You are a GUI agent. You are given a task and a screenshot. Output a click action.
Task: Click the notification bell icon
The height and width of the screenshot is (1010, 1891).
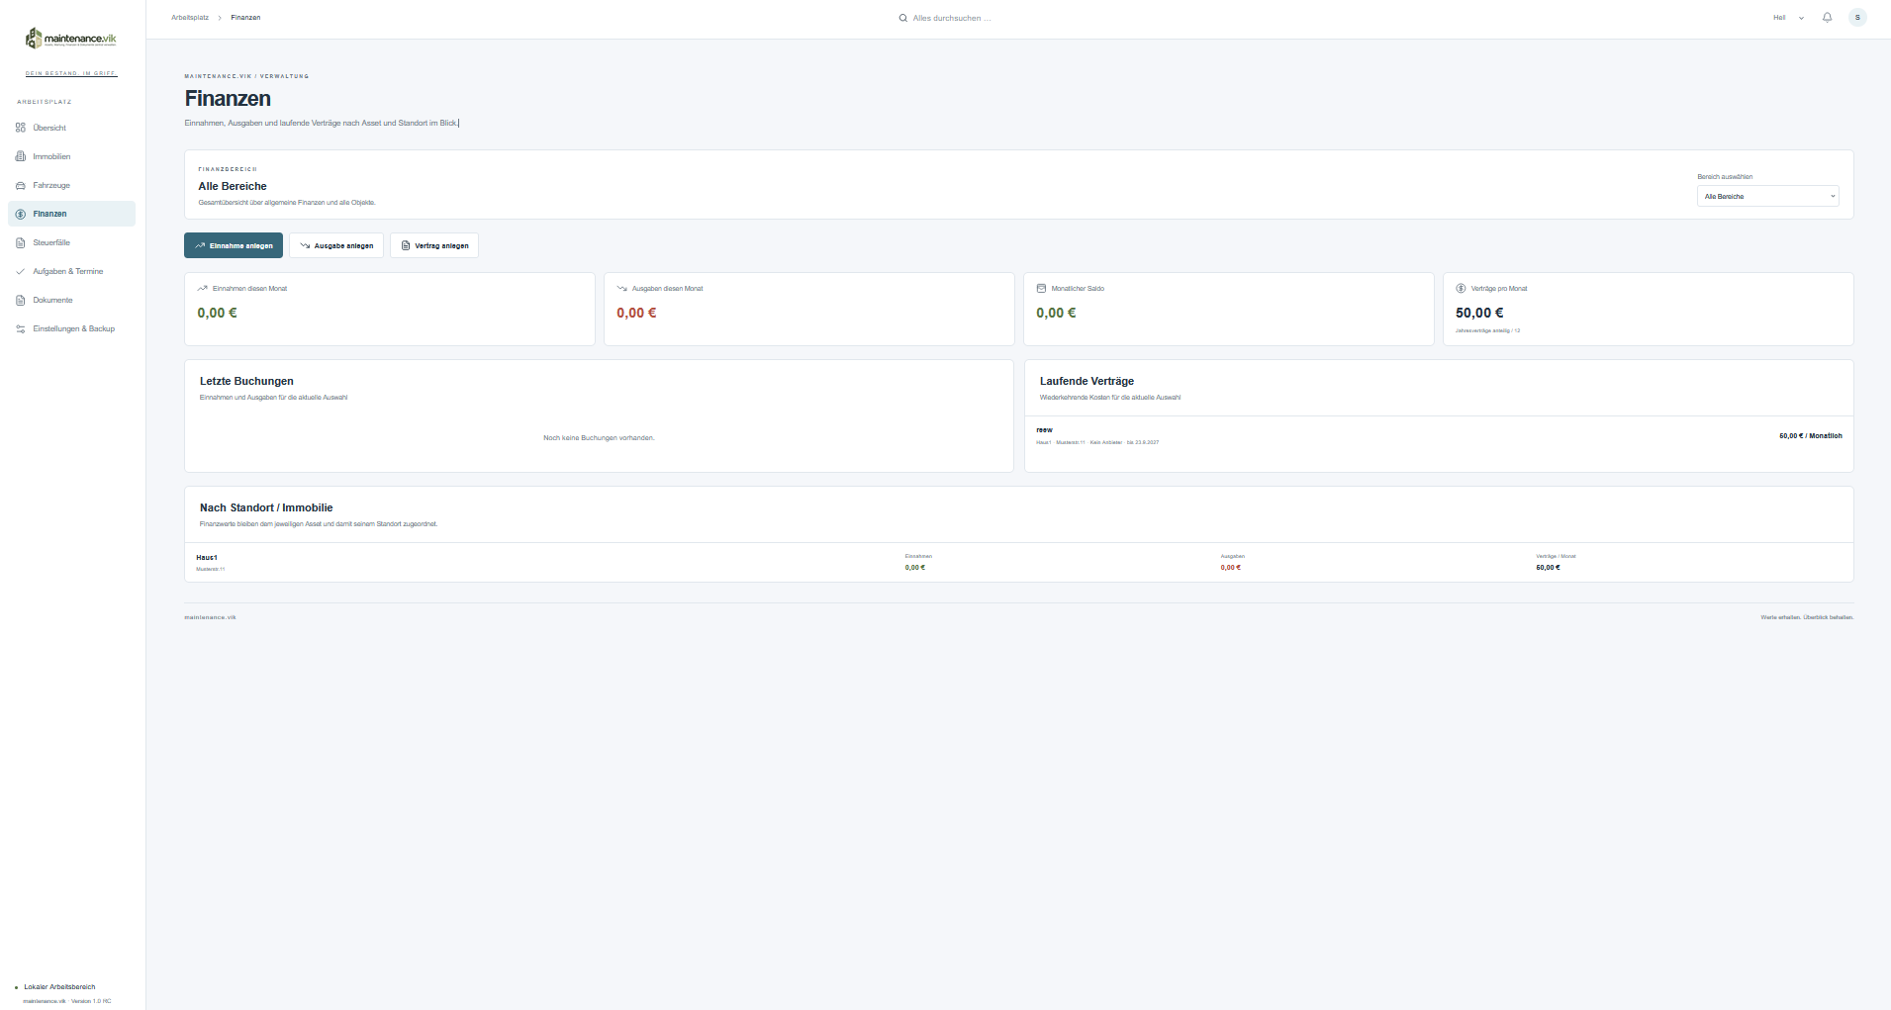(x=1828, y=18)
